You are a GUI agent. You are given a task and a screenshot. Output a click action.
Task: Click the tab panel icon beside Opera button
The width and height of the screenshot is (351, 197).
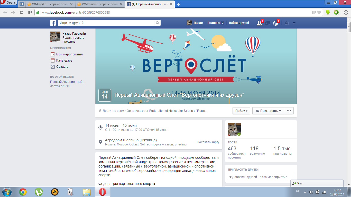tap(22, 4)
